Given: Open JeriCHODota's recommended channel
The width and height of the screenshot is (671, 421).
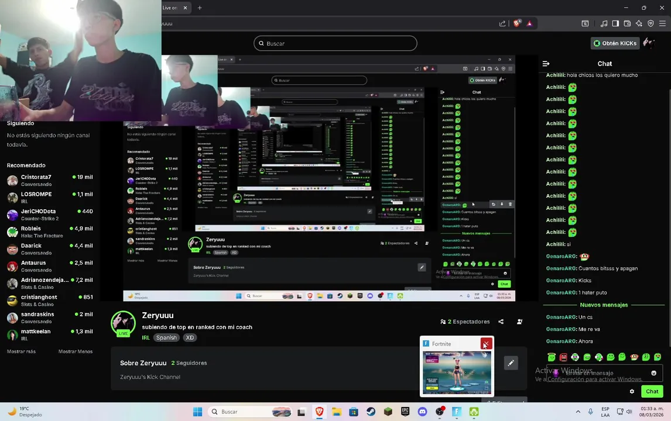Looking at the screenshot, I should pos(50,215).
